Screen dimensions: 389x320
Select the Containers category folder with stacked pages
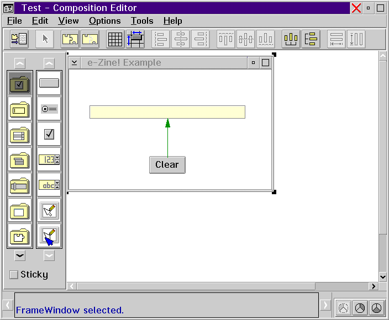(x=20, y=160)
